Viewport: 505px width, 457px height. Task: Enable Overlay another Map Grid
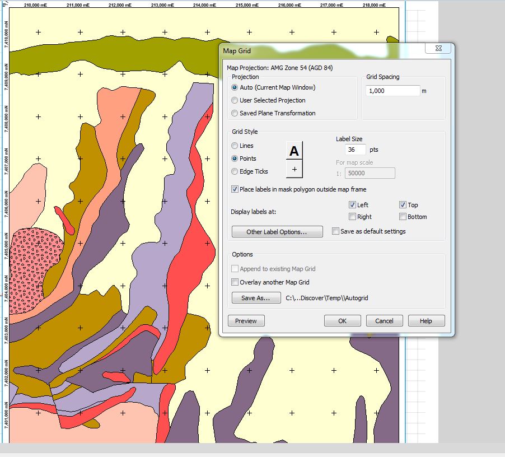(235, 282)
